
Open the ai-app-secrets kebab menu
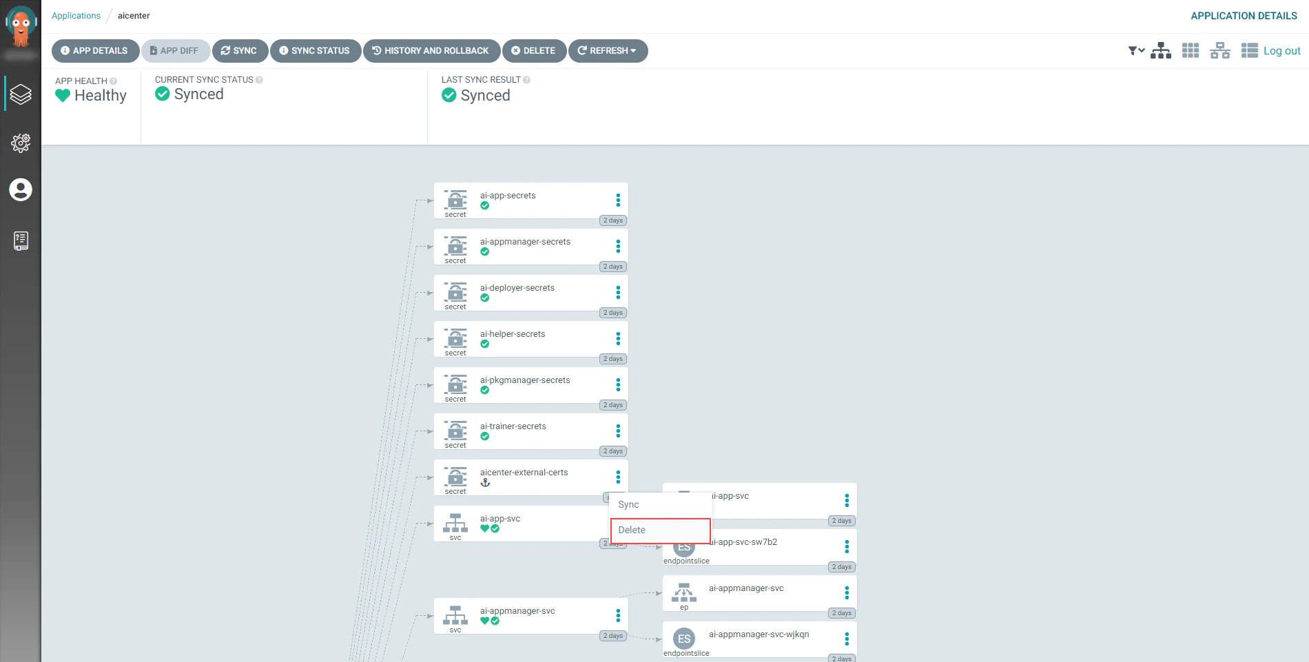pos(618,200)
